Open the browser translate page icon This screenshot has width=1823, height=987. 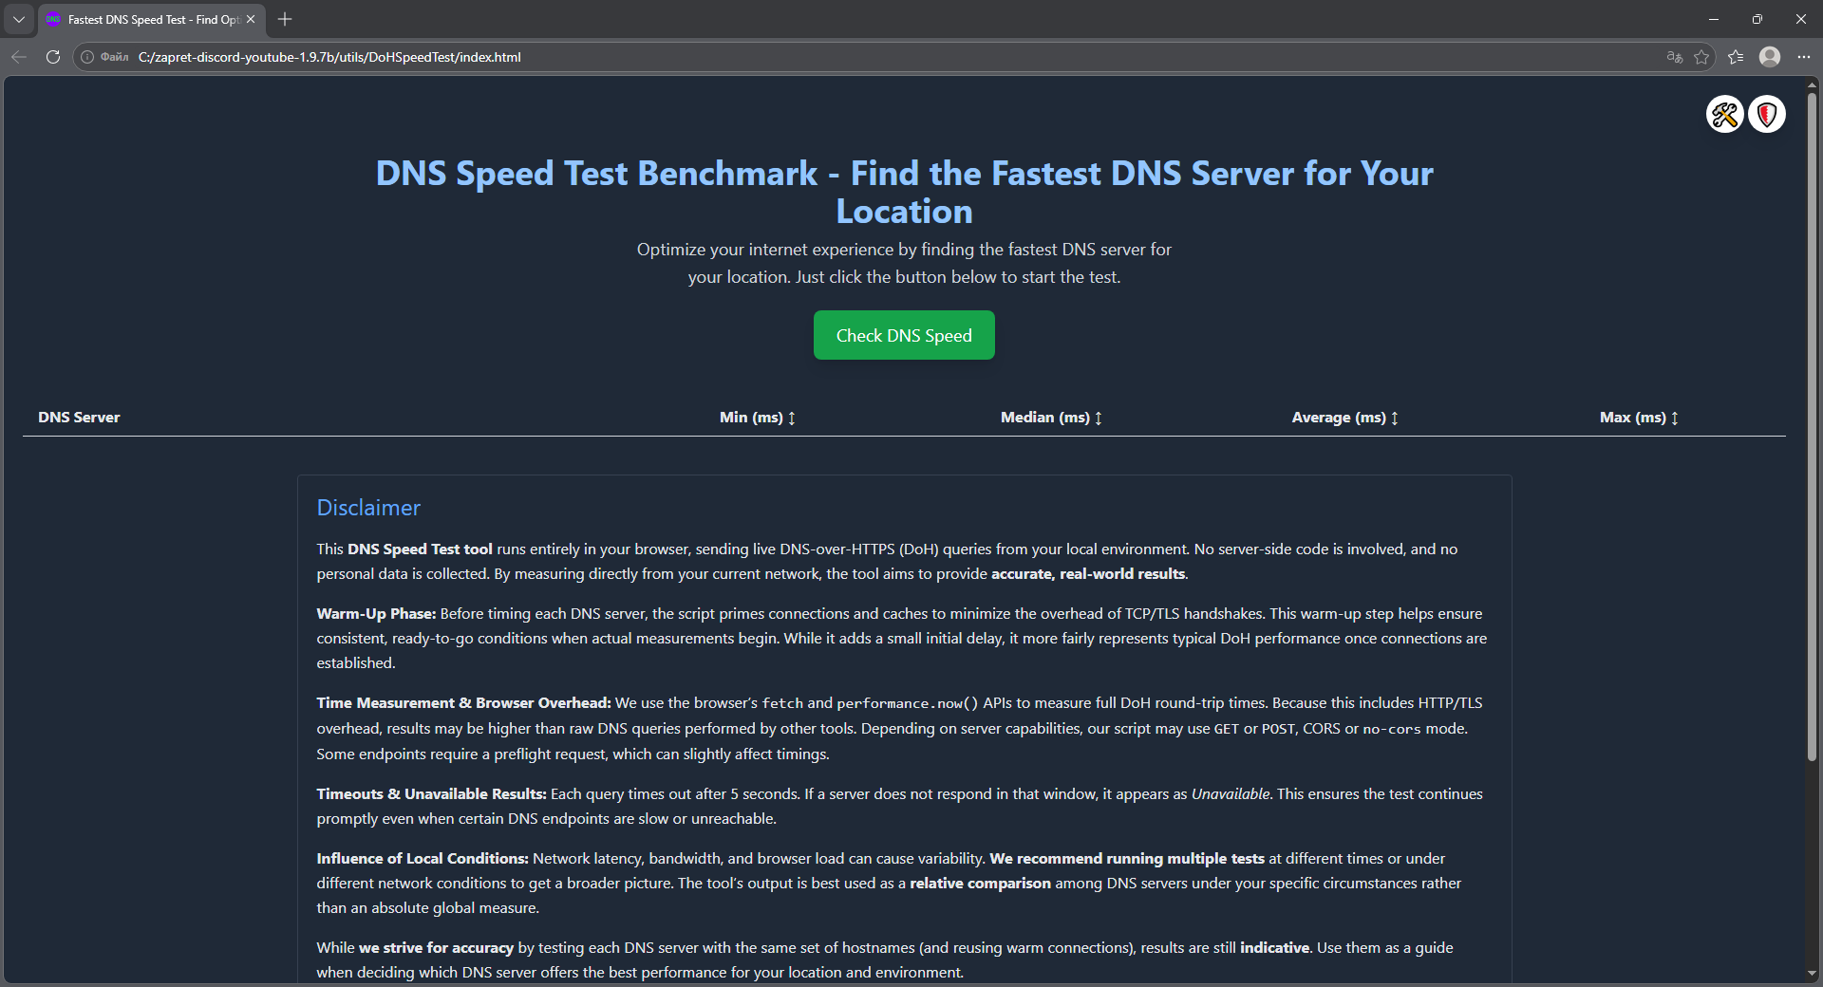(x=1675, y=57)
